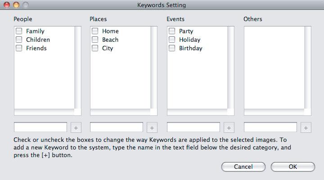The height and width of the screenshot is (180, 324).
Task: Click the plus button under Others list
Action: [306, 127]
